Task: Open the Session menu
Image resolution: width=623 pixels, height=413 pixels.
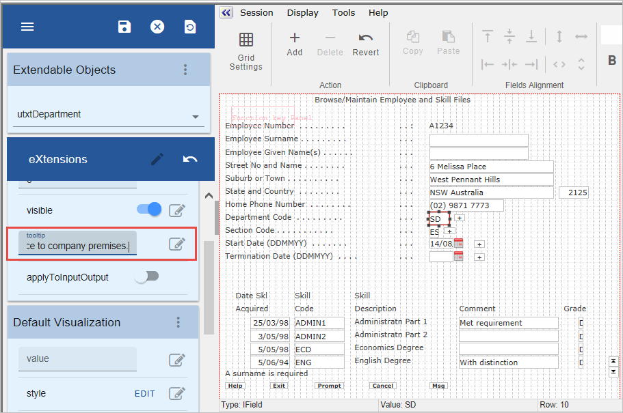Action: [256, 13]
